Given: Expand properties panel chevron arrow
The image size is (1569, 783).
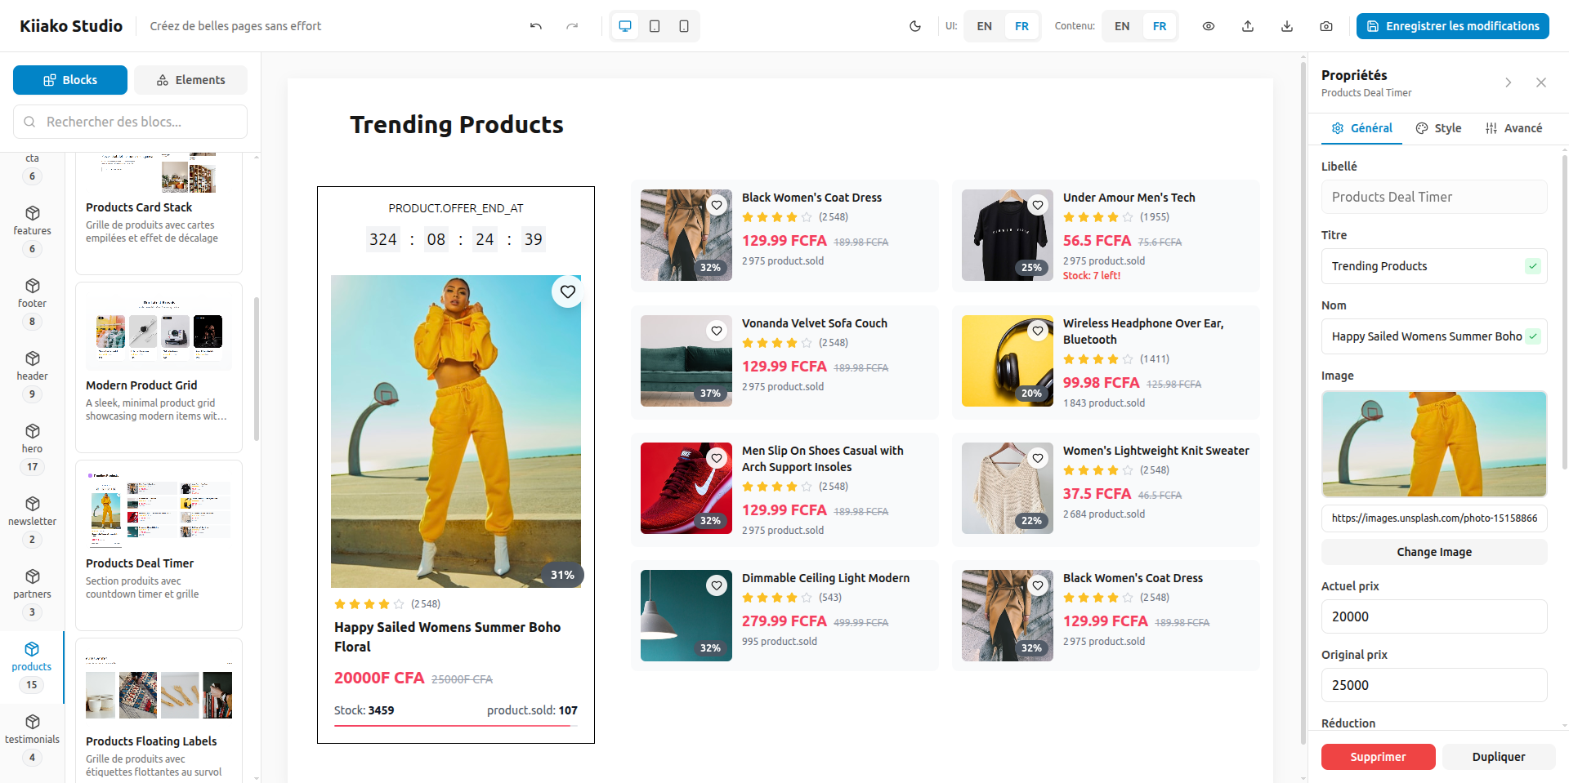Looking at the screenshot, I should tap(1509, 82).
